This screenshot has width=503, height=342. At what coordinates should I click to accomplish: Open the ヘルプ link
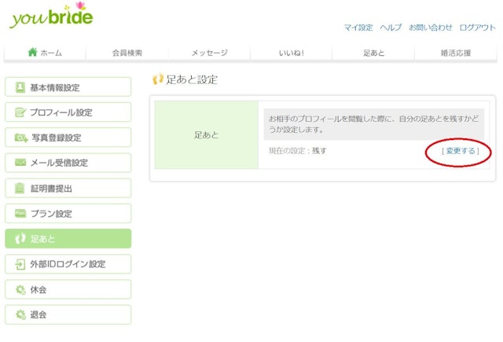(x=391, y=28)
